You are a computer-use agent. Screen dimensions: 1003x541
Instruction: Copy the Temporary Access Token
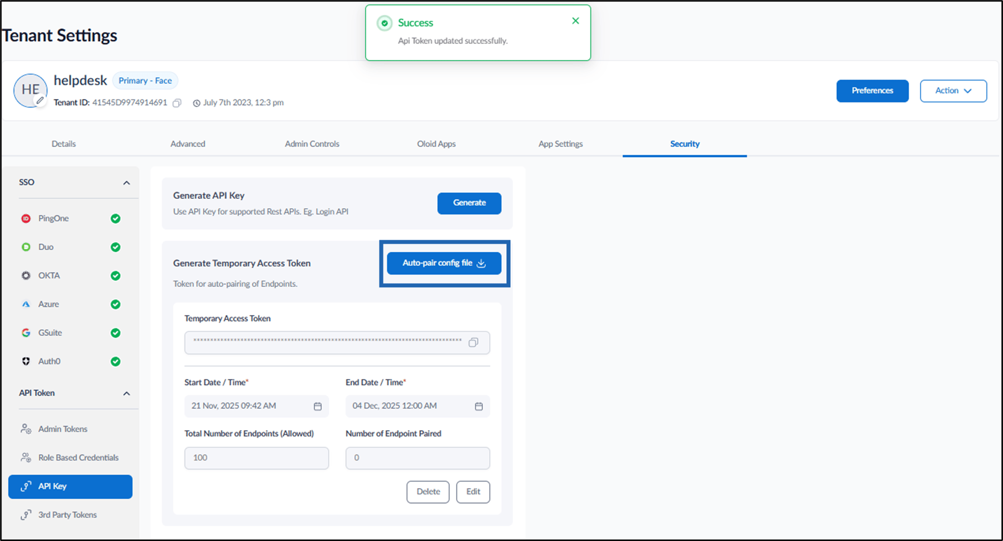click(473, 343)
